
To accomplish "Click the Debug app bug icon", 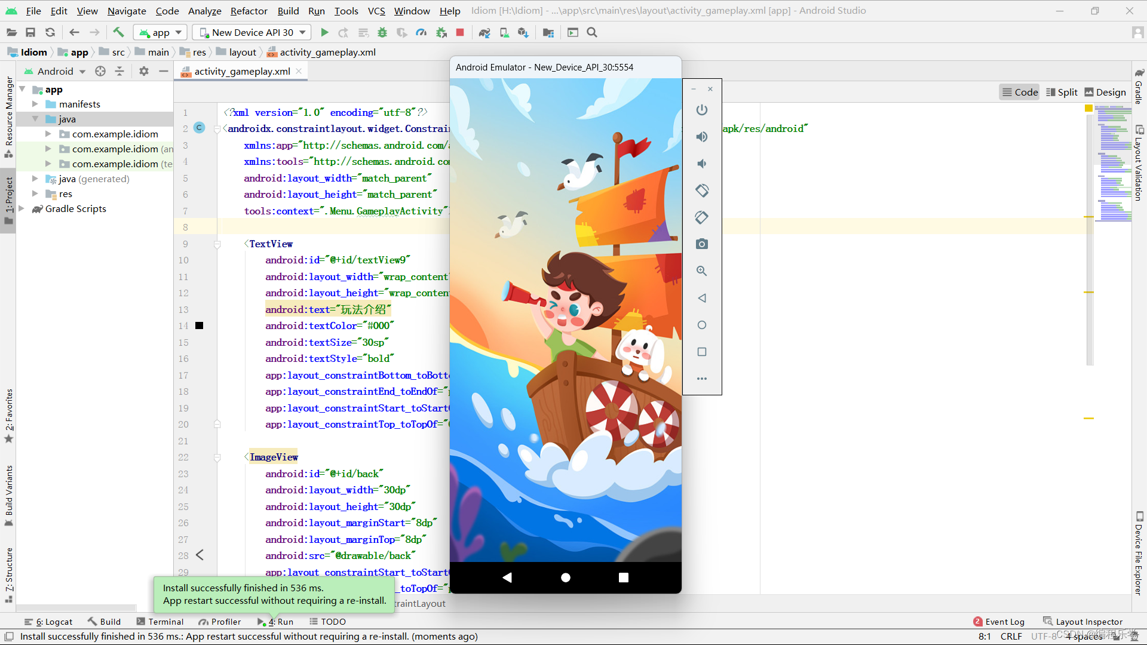I will coord(382,32).
